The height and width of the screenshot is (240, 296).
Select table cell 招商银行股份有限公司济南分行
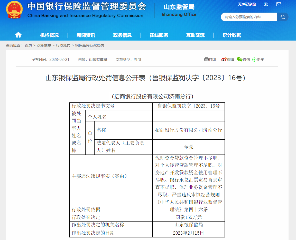tap(189, 130)
